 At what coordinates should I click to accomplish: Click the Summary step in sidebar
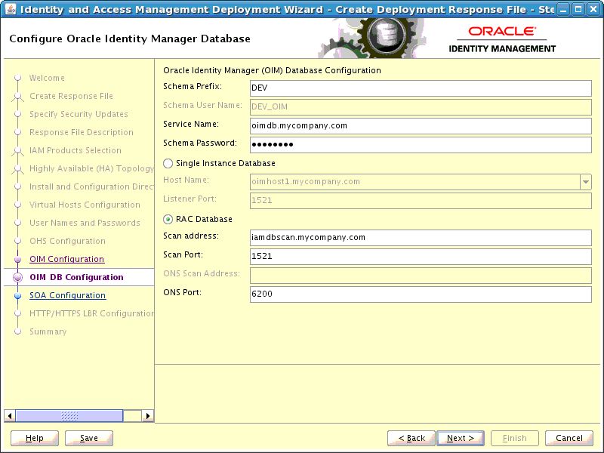[48, 331]
